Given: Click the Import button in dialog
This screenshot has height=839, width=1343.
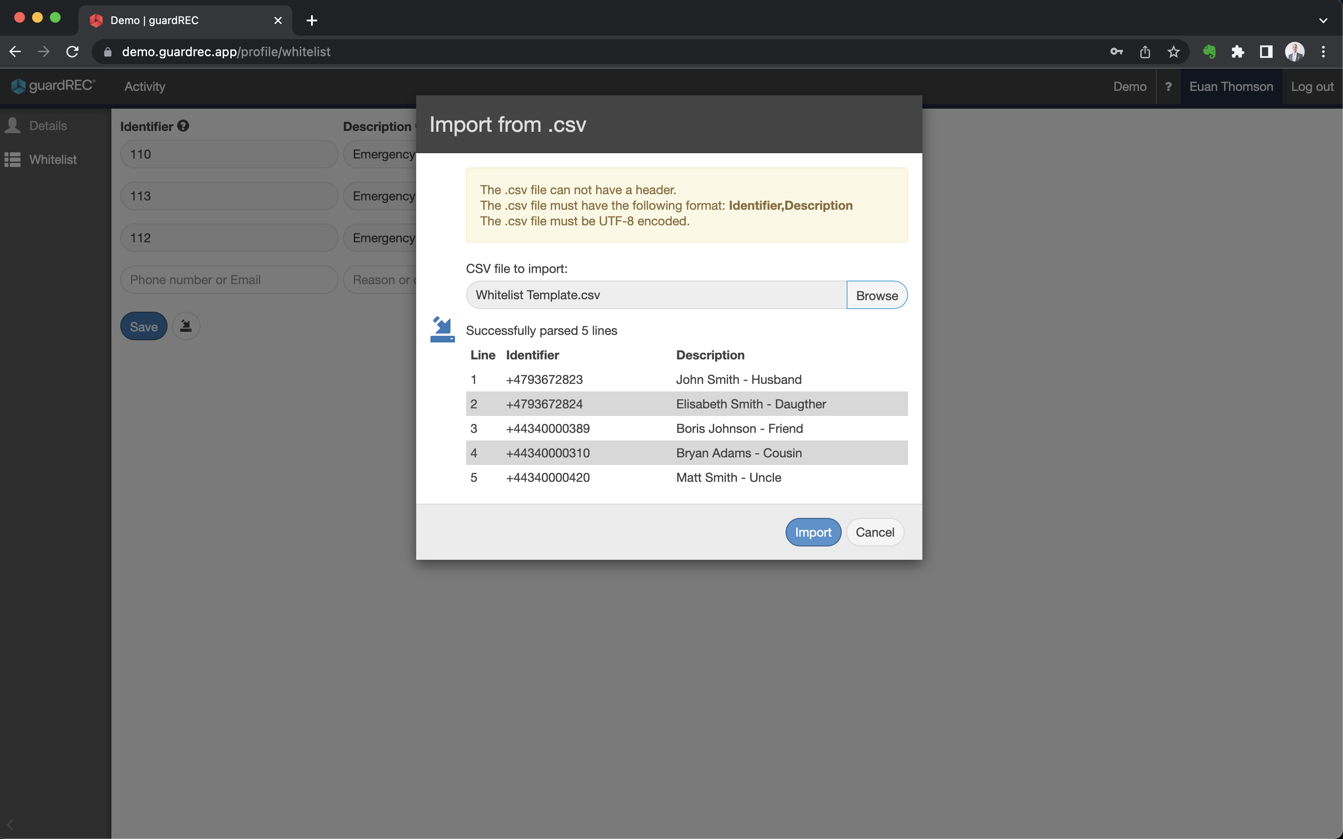Looking at the screenshot, I should [813, 532].
